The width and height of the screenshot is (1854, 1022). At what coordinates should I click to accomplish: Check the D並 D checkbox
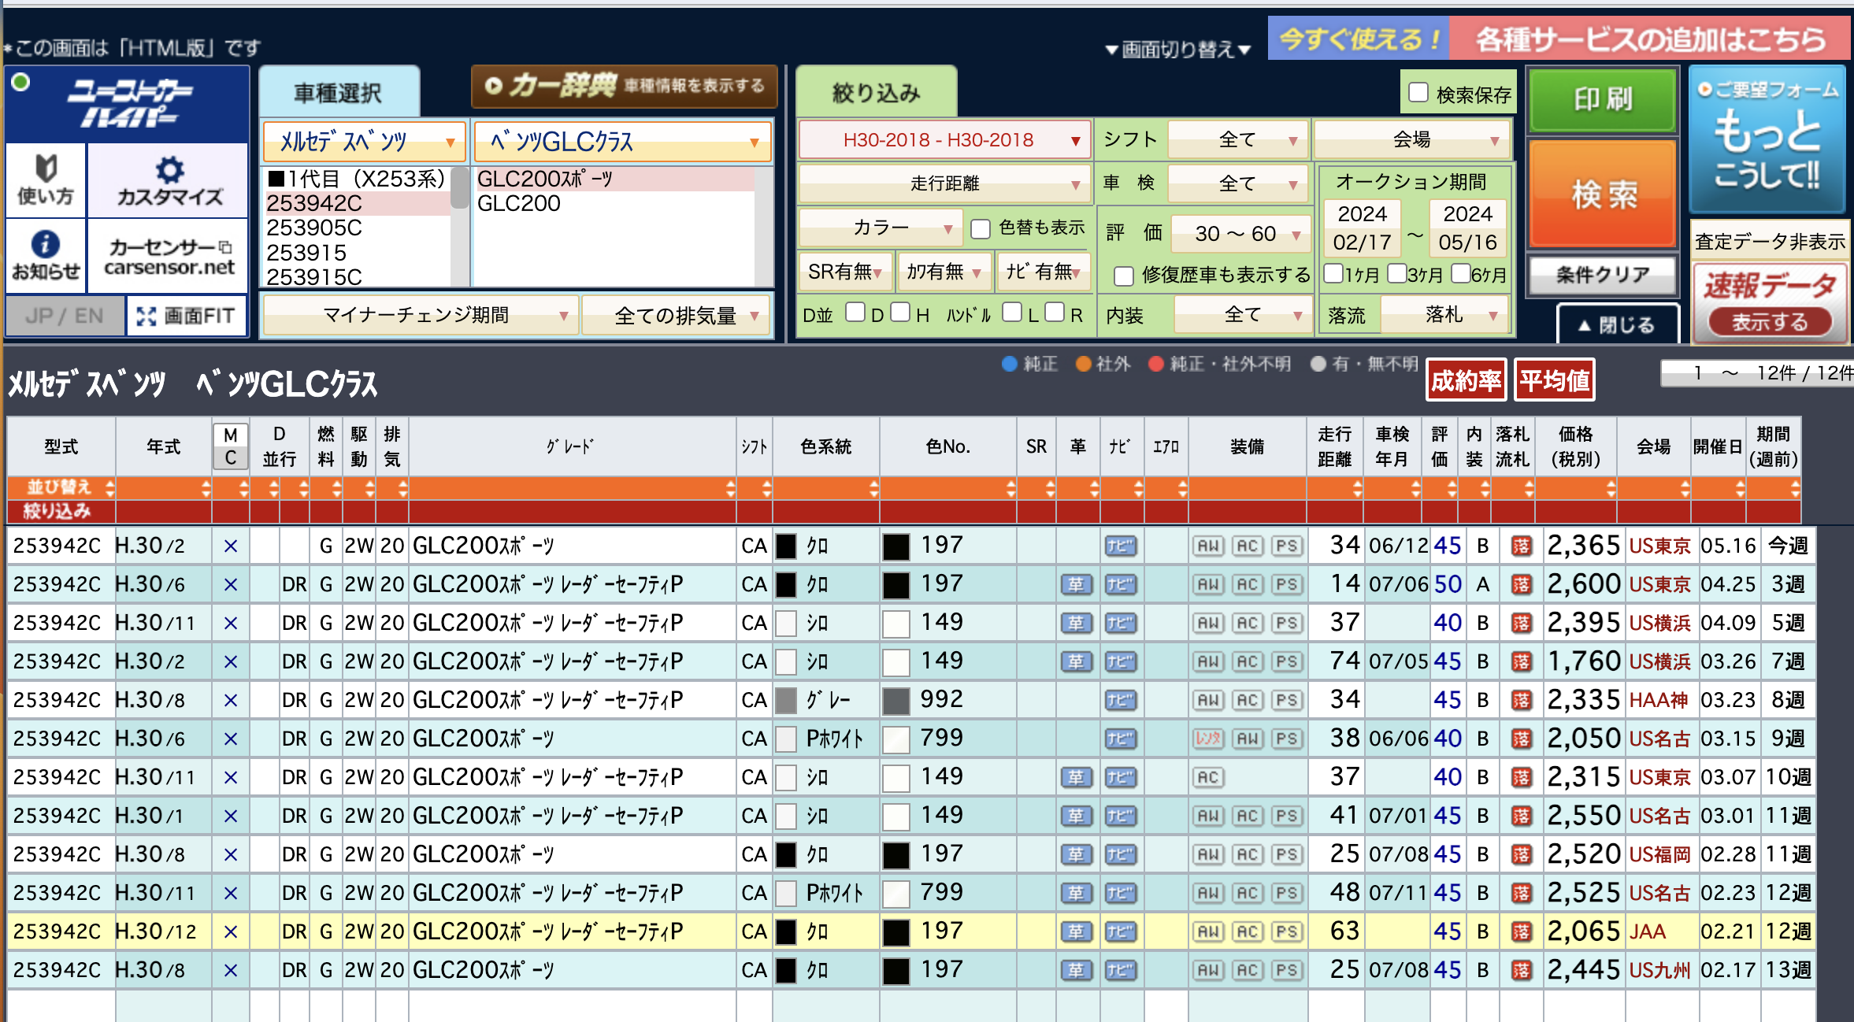point(855,313)
